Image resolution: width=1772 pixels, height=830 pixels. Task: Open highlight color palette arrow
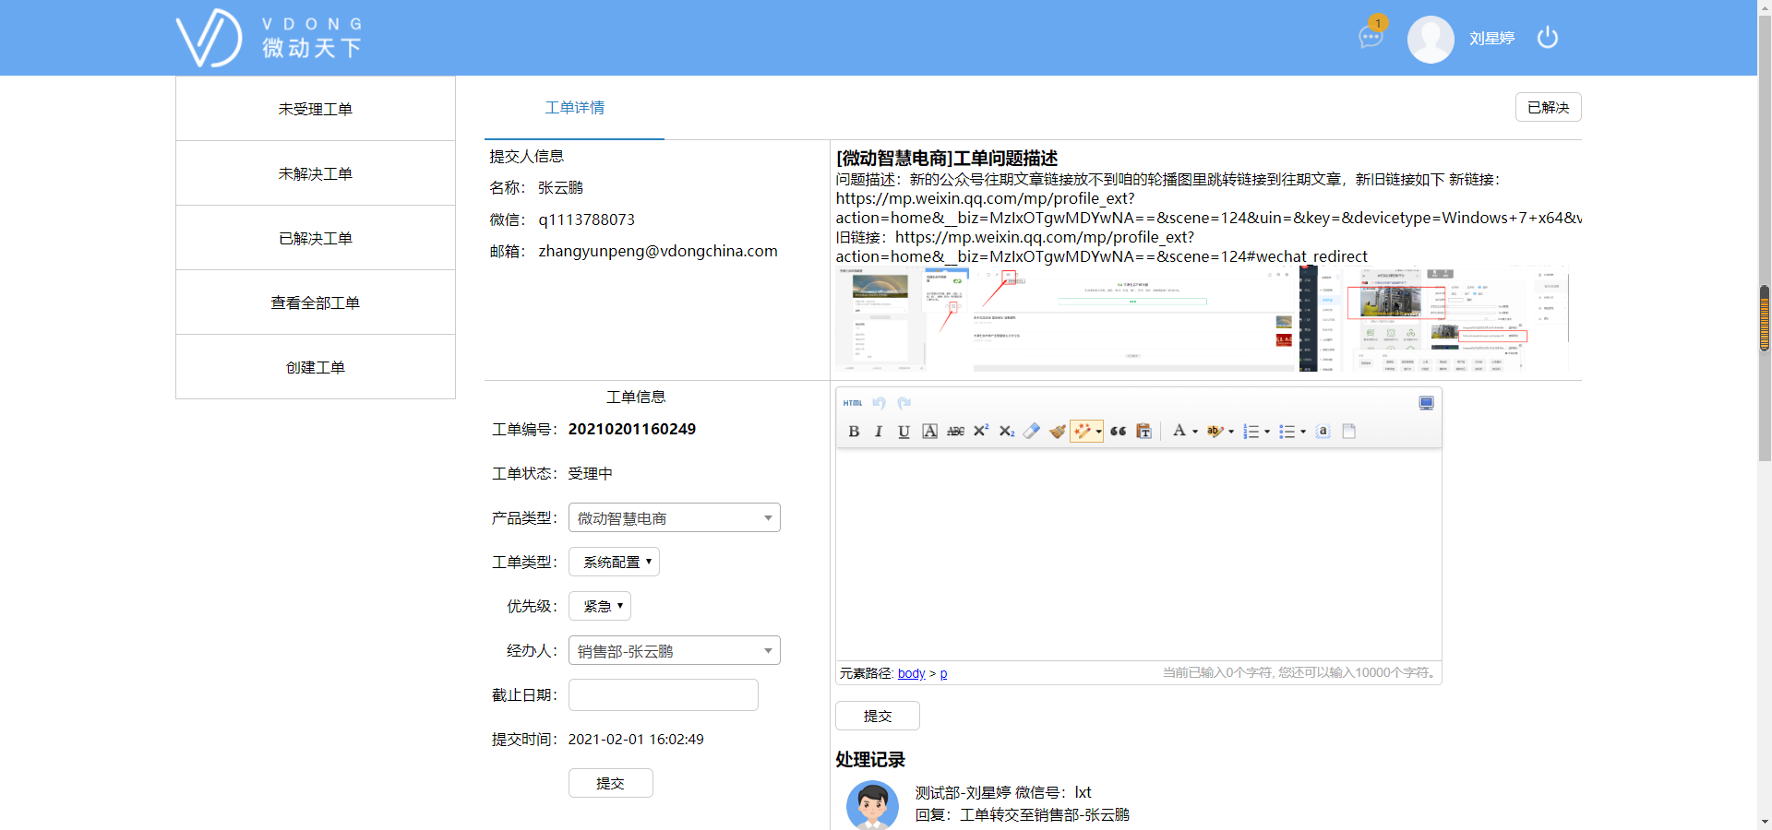pos(1231,431)
